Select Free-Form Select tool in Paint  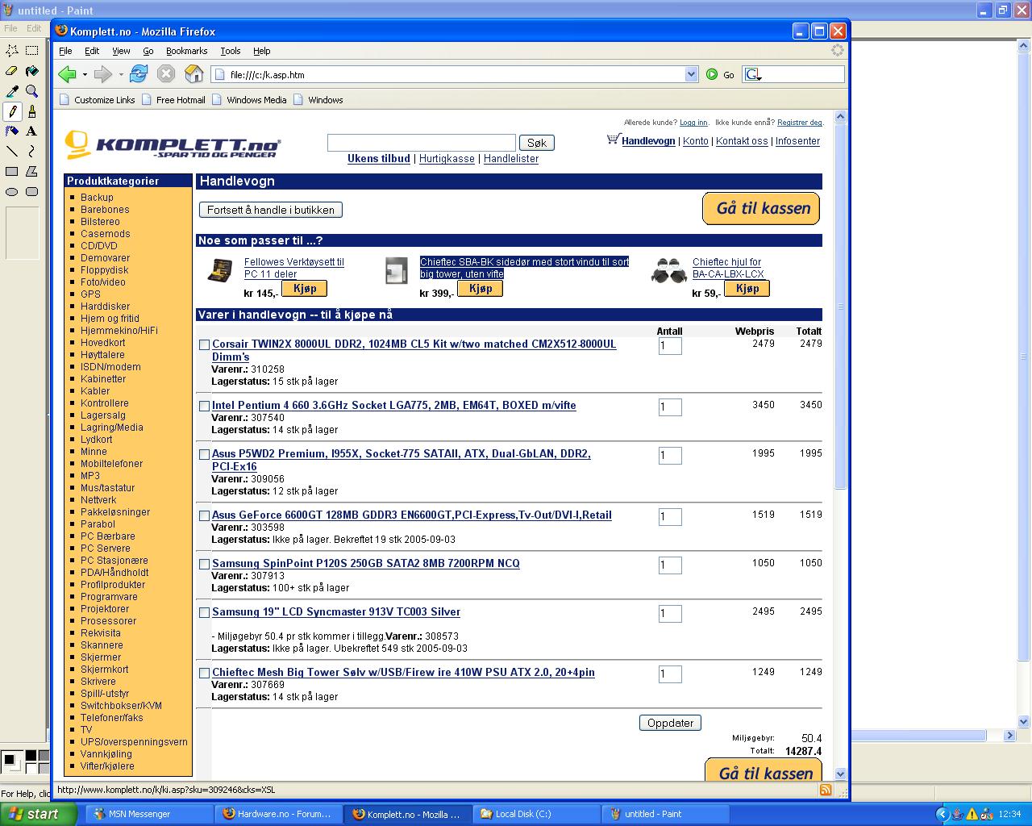pyautogui.click(x=12, y=51)
